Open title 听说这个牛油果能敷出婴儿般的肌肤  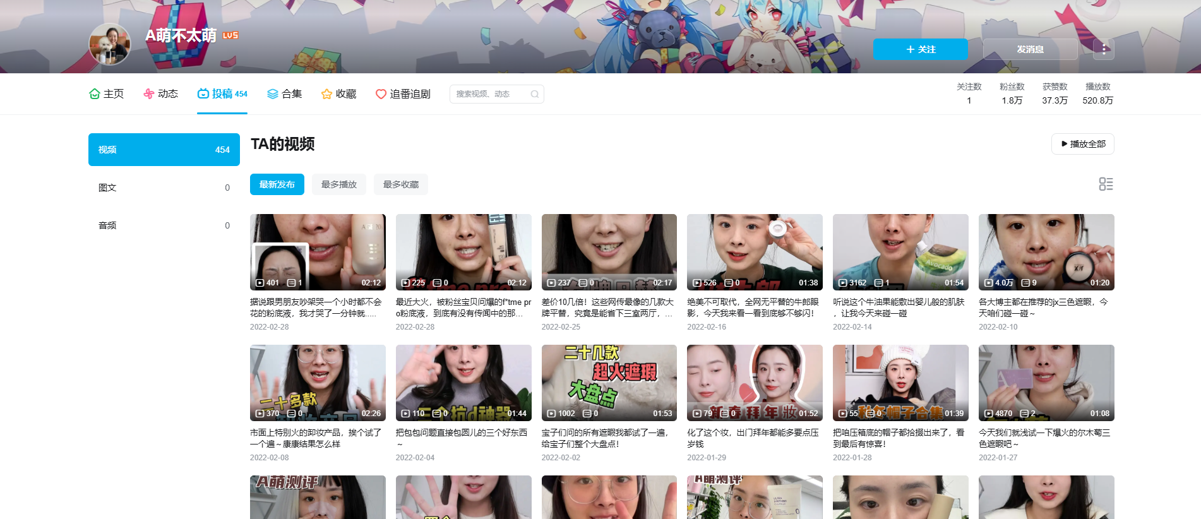[899, 307]
